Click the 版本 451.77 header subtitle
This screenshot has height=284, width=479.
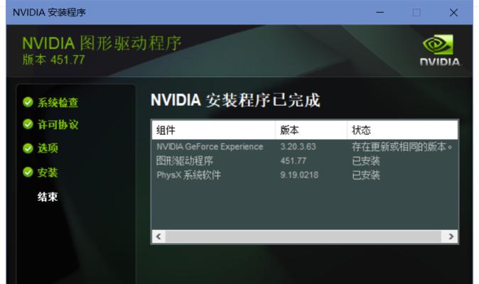pos(54,60)
